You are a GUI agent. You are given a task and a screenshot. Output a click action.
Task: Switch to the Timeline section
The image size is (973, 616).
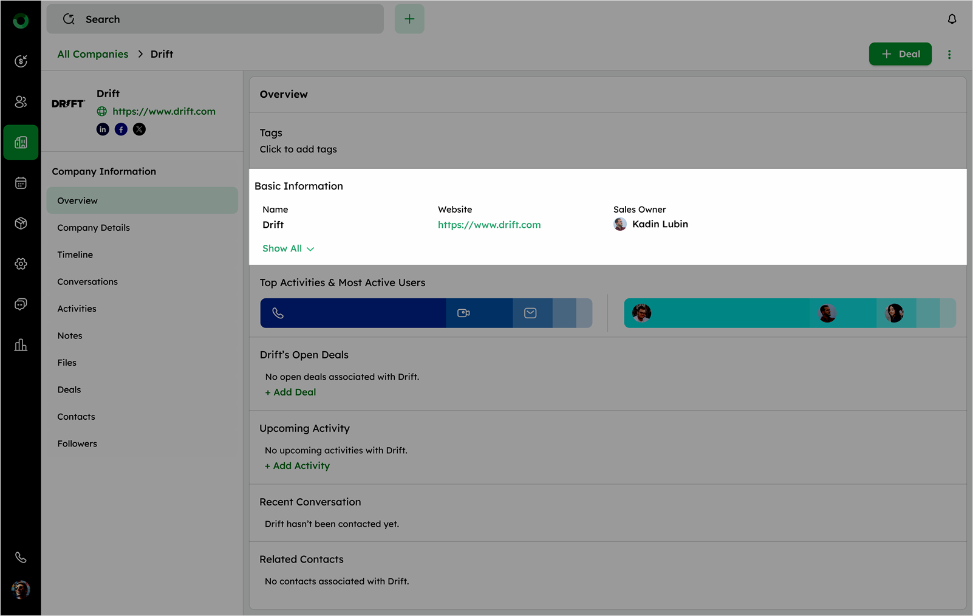(75, 255)
